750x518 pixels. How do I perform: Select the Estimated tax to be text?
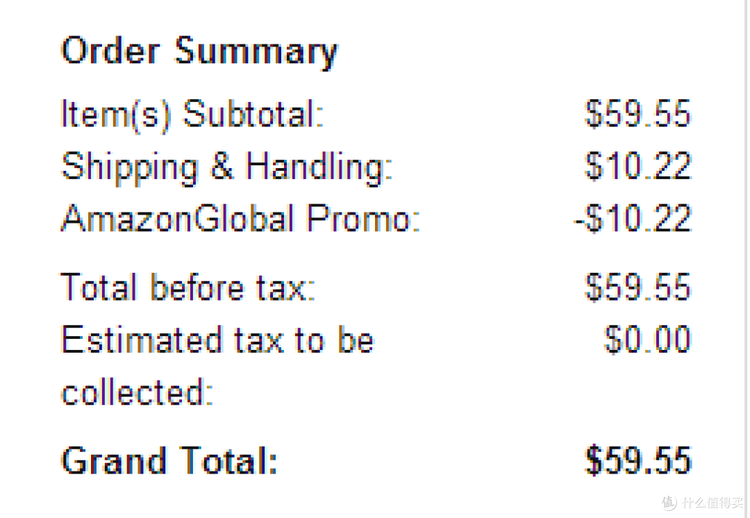[x=217, y=340]
